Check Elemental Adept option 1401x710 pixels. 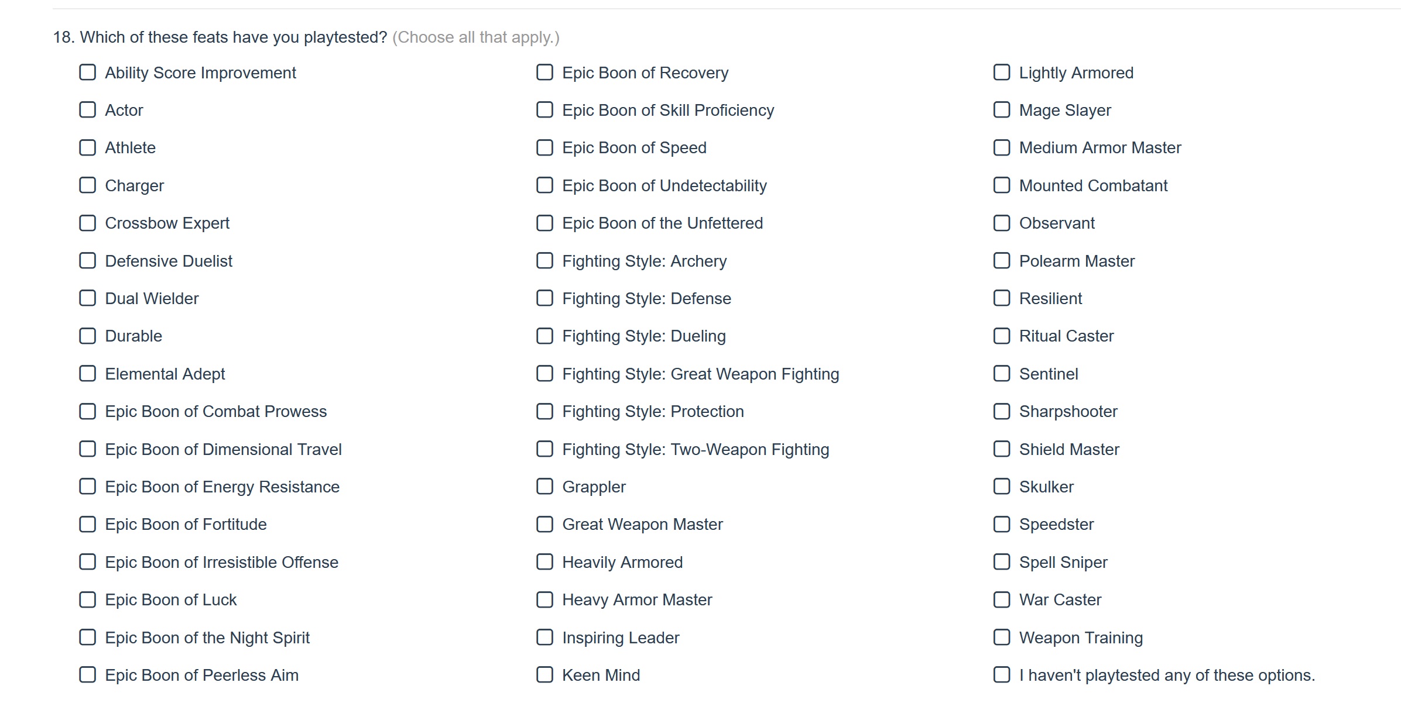pyautogui.click(x=88, y=374)
